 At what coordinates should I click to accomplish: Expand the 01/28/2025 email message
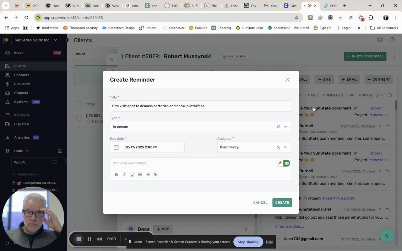[380, 171]
